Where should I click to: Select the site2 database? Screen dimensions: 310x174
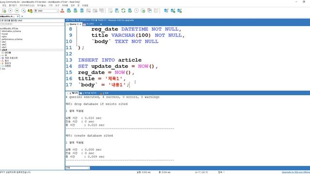pyautogui.click(x=4, y=44)
